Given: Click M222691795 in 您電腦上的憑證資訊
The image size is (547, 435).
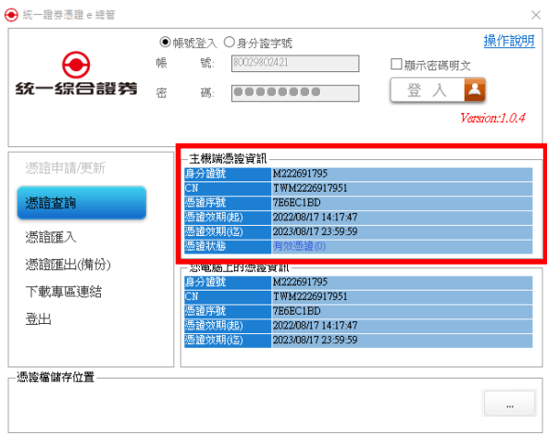Looking at the screenshot, I should pos(300,282).
